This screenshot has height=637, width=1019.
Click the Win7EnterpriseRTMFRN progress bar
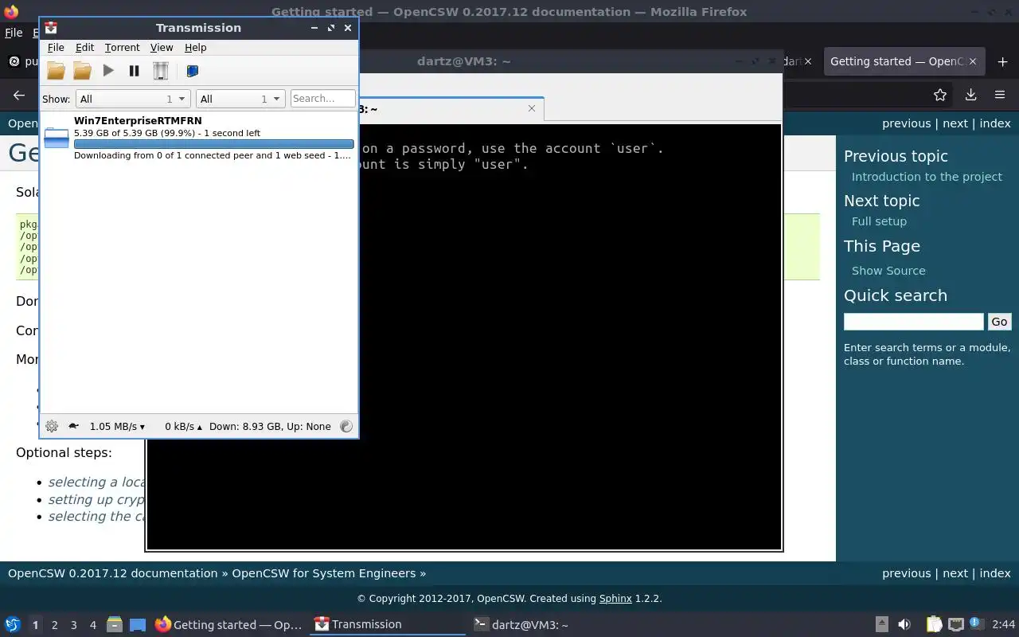(x=213, y=144)
